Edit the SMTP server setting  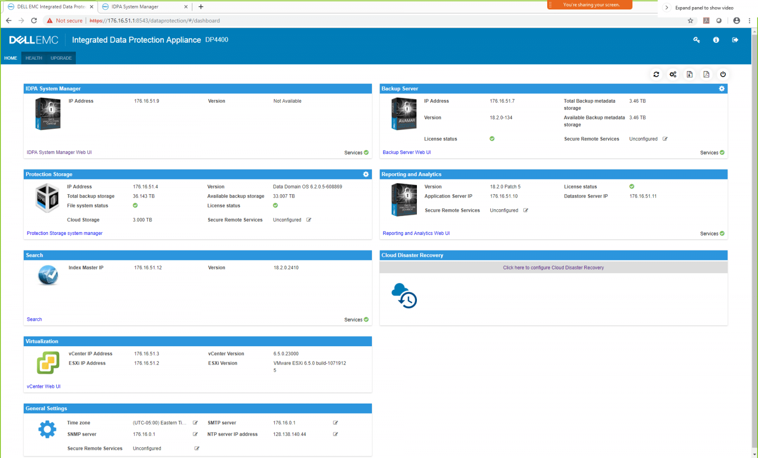tap(335, 422)
